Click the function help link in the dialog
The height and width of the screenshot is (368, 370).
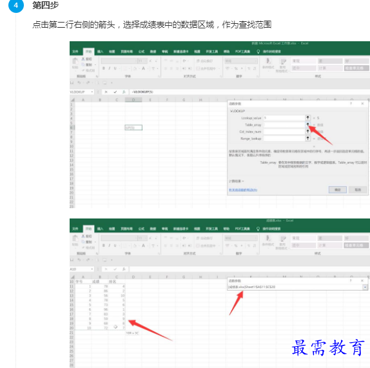(243, 190)
